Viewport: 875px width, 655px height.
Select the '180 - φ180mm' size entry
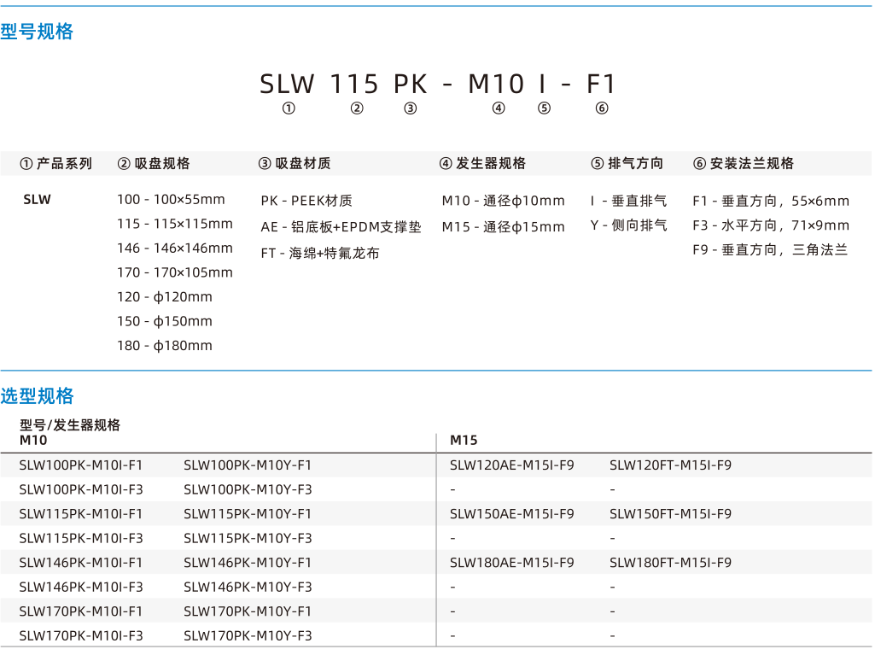165,346
